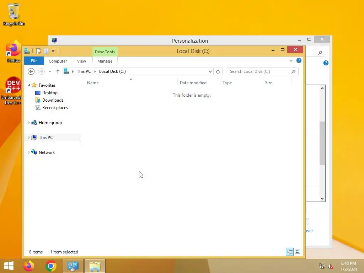Screen dimensions: 364x273
Task: Switch to Large icons view in status bar
Action: point(298,252)
